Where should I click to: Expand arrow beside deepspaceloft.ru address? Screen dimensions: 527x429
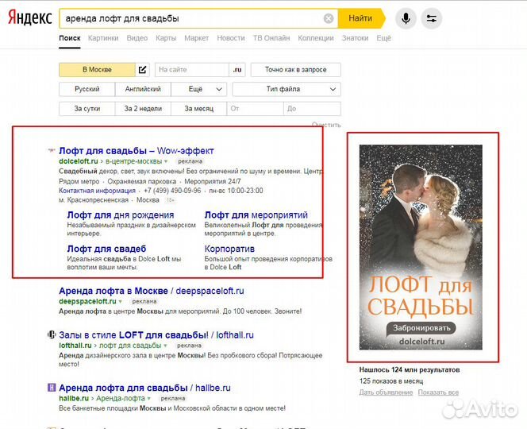coord(121,301)
